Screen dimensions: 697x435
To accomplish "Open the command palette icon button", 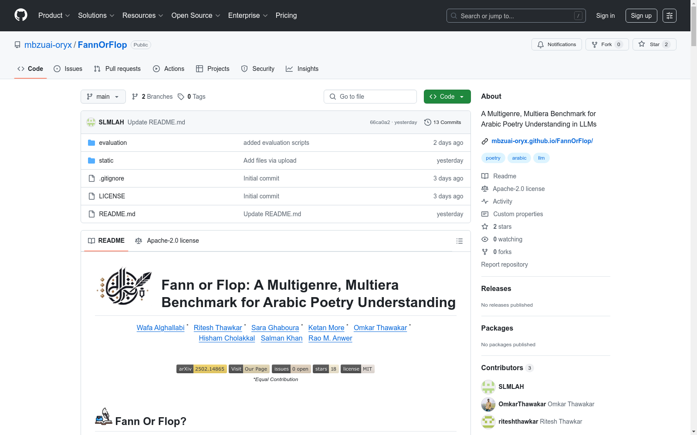I will click(670, 16).
